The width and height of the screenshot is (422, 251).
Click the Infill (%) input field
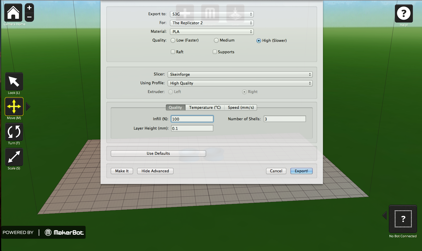pos(192,119)
